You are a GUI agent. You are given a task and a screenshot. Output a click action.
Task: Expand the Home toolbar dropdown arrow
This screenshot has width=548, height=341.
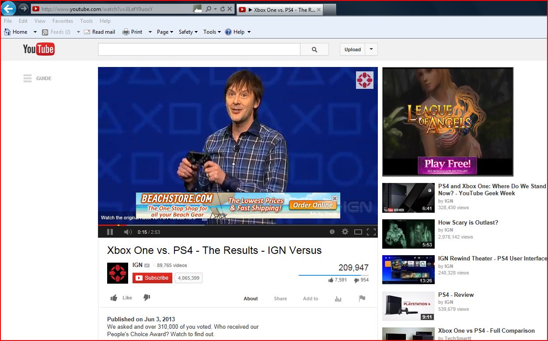(35, 32)
